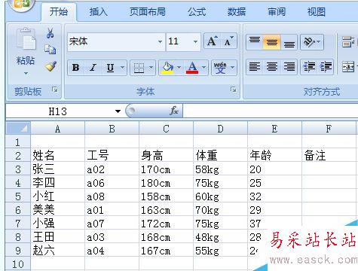This screenshot has height=271, width=358.
Task: Click cell containing 王田
Action: click(57, 237)
